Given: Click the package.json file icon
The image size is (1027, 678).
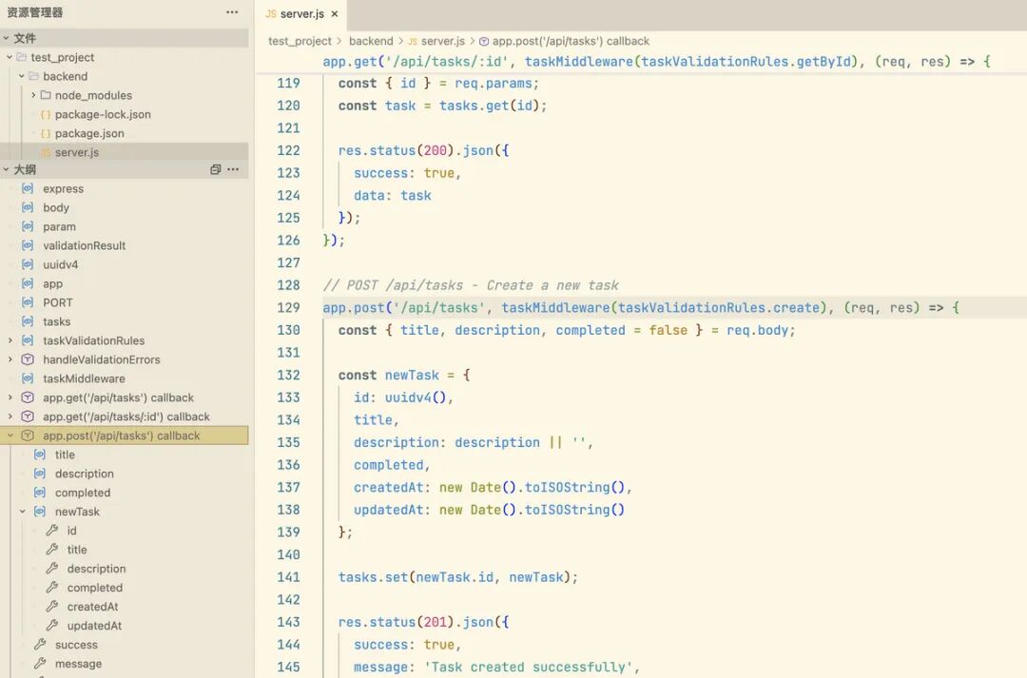Looking at the screenshot, I should coord(46,133).
